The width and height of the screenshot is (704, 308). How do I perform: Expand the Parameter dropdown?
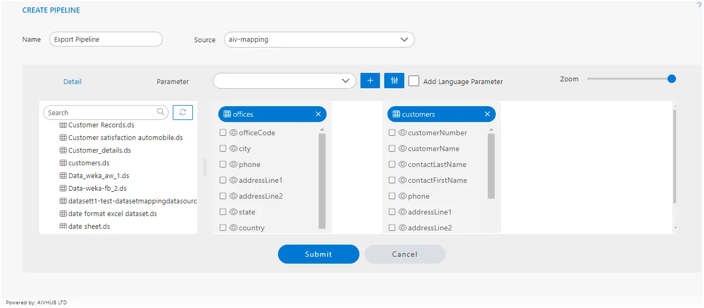coord(284,81)
